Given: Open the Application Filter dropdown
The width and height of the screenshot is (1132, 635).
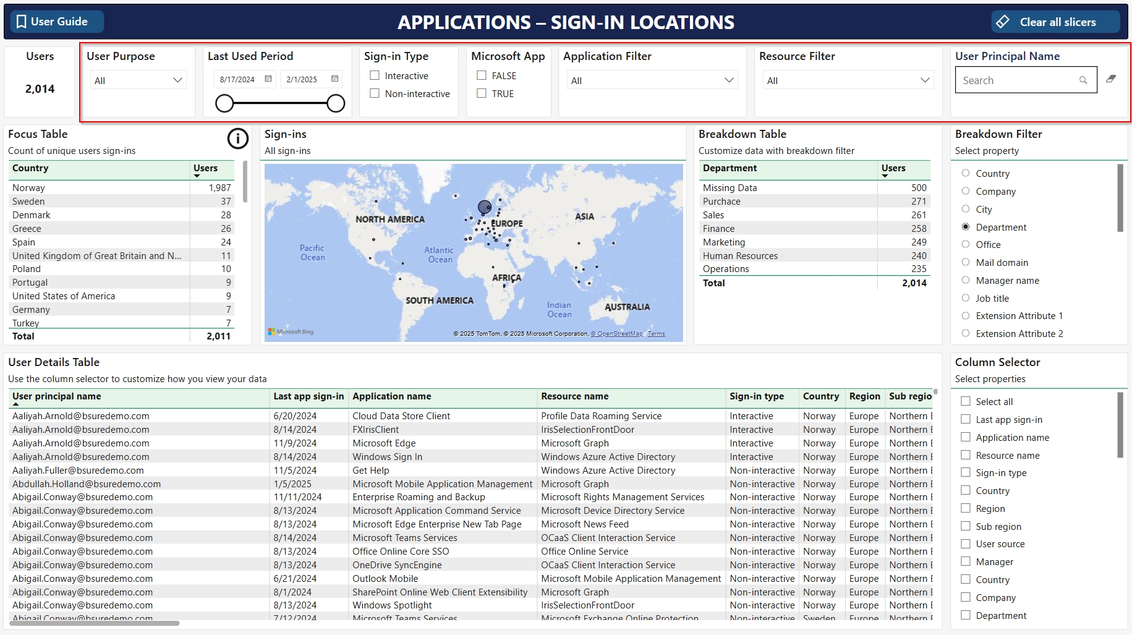Looking at the screenshot, I should pos(729,80).
